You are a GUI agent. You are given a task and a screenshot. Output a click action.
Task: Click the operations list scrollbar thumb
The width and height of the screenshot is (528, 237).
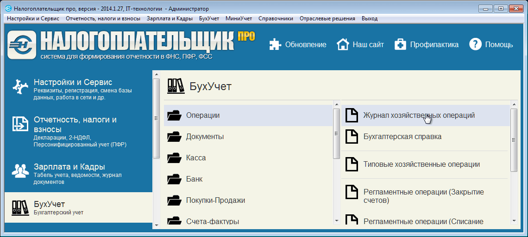pos(514,140)
